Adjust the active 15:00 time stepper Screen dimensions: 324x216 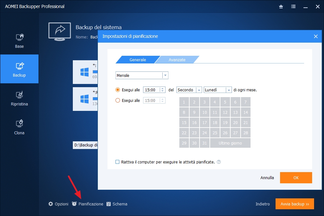tap(162, 90)
